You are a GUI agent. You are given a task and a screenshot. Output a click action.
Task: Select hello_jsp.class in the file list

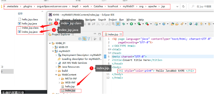coord(30,20)
